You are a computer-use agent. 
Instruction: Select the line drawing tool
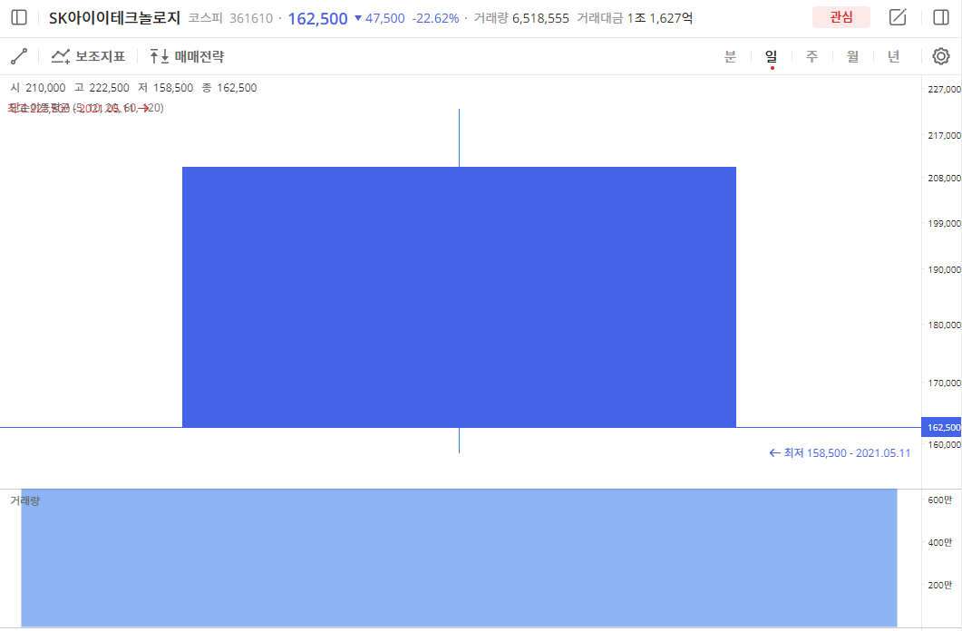19,56
